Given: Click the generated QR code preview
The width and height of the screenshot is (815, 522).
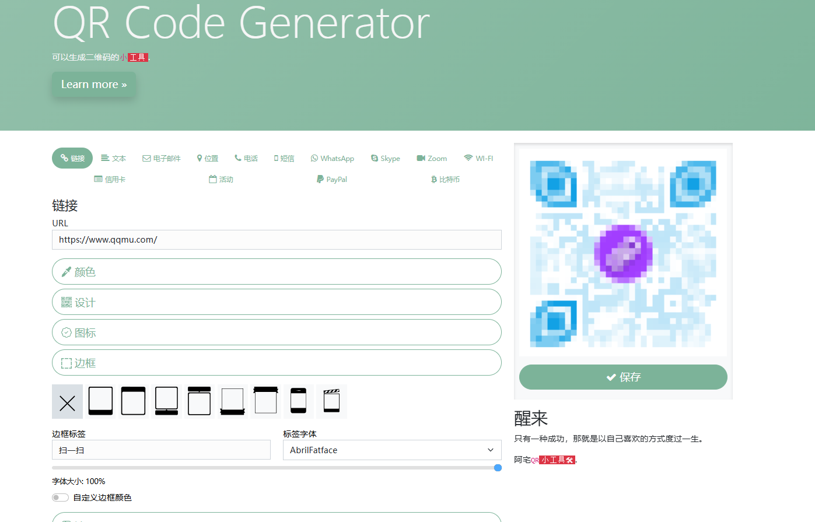Looking at the screenshot, I should [x=623, y=254].
